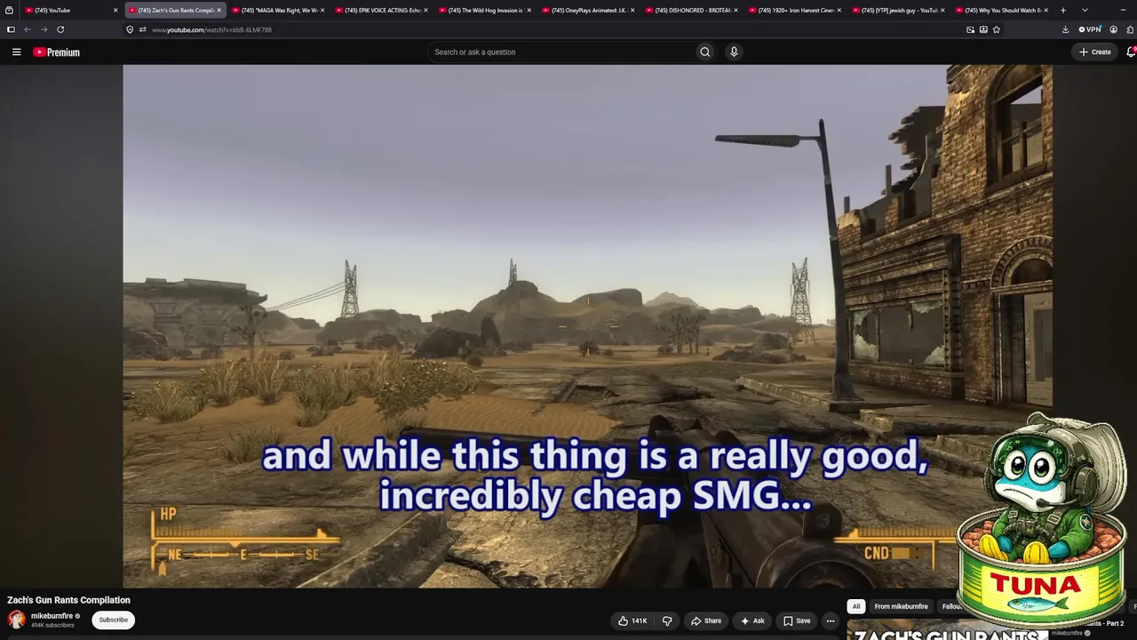Open a new browser tab
Image resolution: width=1137 pixels, height=640 pixels.
(x=1063, y=10)
